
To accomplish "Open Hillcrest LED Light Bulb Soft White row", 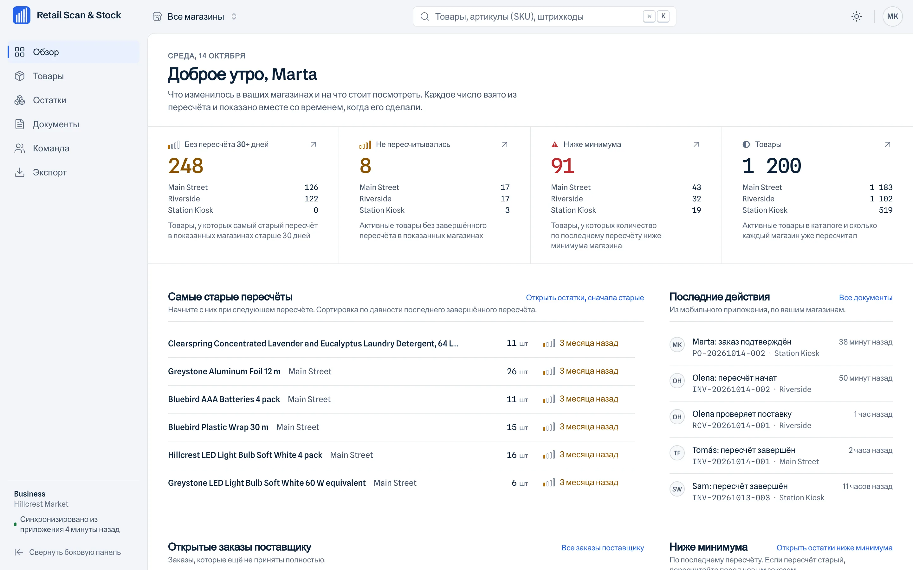I will (401, 455).
